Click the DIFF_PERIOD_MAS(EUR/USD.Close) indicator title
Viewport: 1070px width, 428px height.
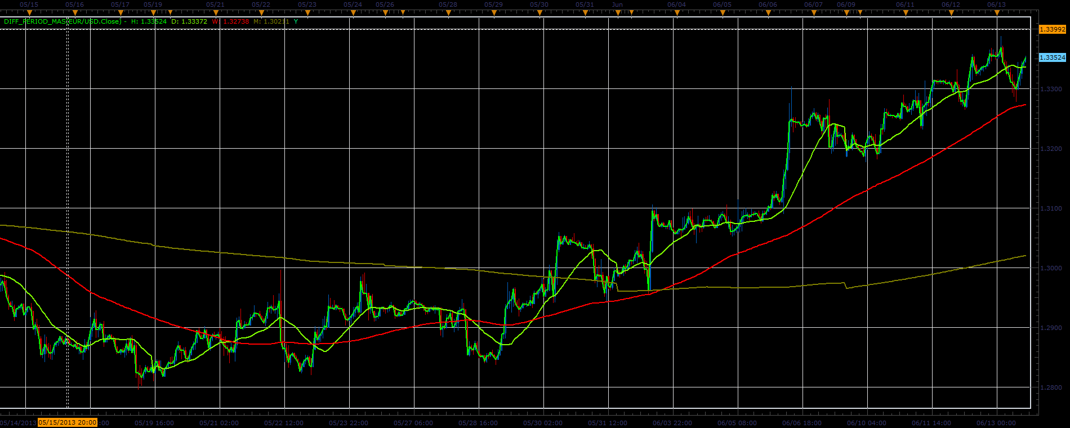[63, 21]
